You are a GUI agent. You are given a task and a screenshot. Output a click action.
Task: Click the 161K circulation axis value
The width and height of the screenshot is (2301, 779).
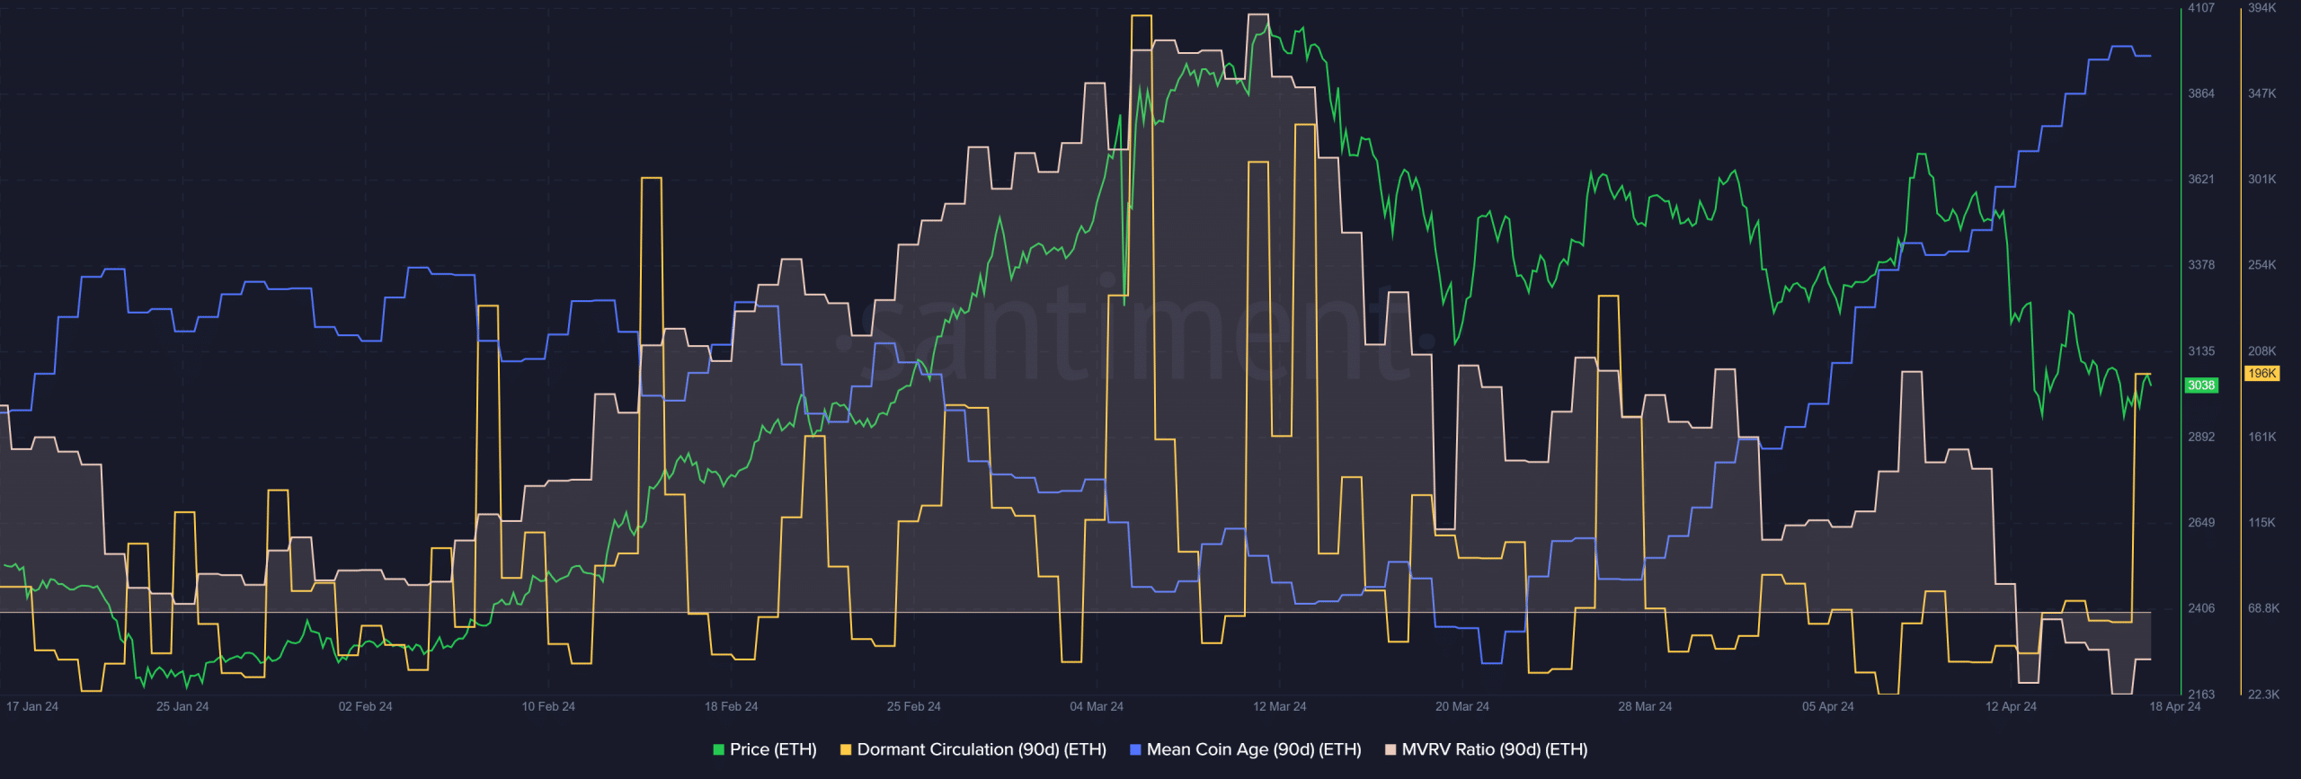(2262, 437)
